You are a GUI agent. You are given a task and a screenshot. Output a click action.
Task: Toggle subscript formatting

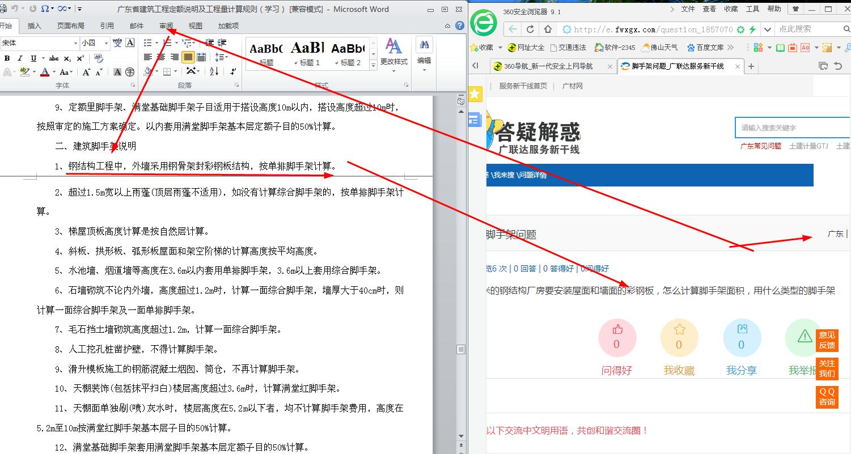coord(67,58)
